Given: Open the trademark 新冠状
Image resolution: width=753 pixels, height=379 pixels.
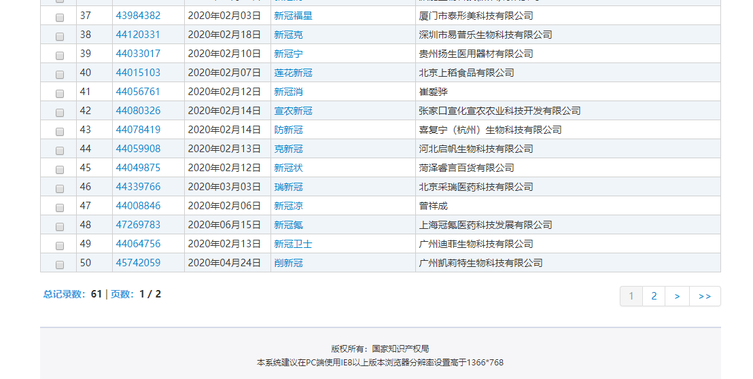Looking at the screenshot, I should [x=288, y=168].
